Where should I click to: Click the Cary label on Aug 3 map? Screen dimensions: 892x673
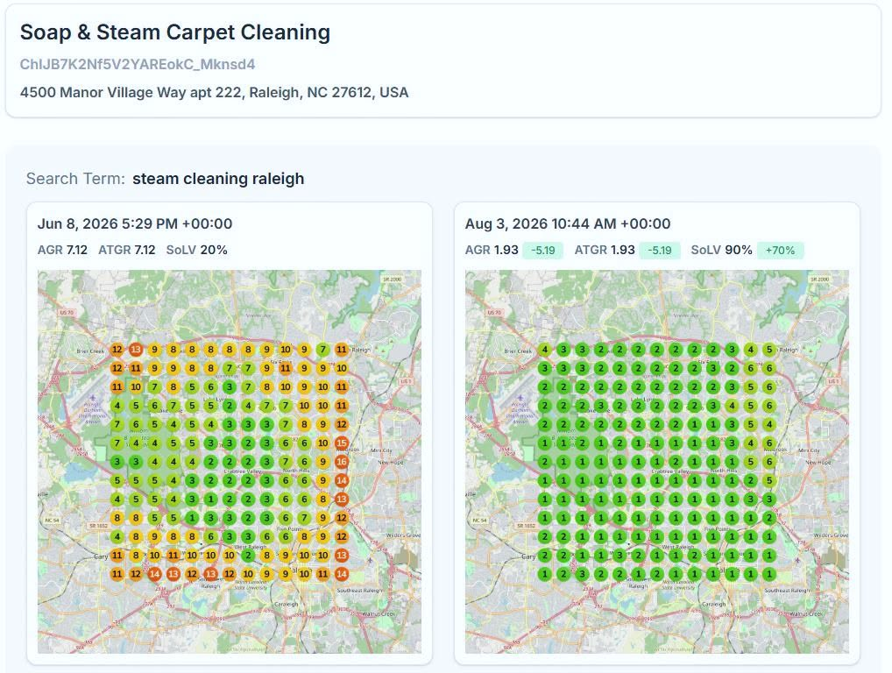pyautogui.click(x=528, y=556)
